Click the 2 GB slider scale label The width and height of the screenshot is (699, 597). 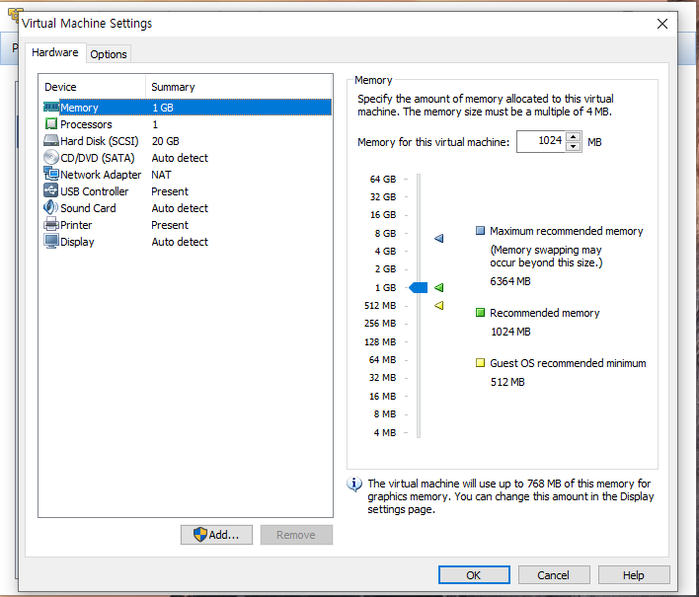point(386,269)
